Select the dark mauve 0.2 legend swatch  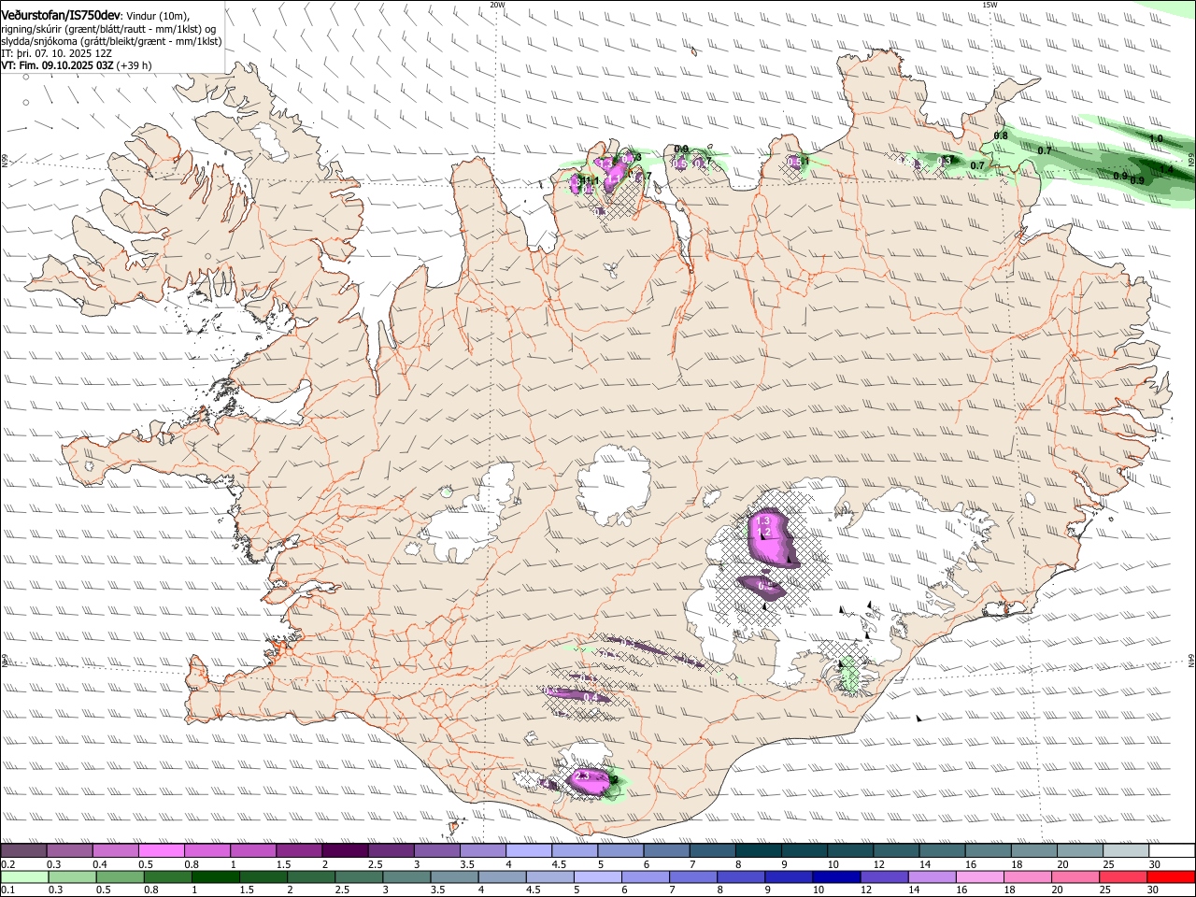[23, 851]
